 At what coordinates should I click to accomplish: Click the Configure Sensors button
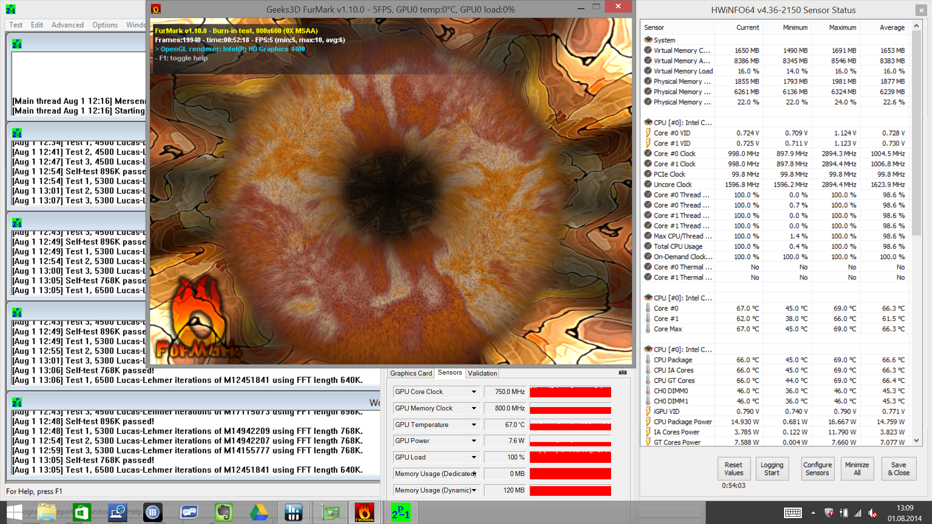[x=817, y=469]
